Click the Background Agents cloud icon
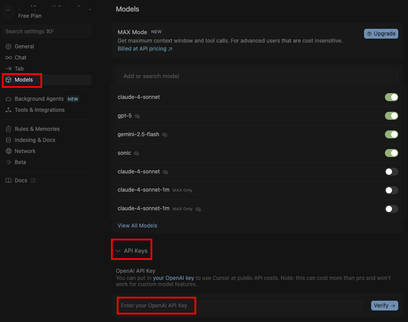 click(8, 99)
